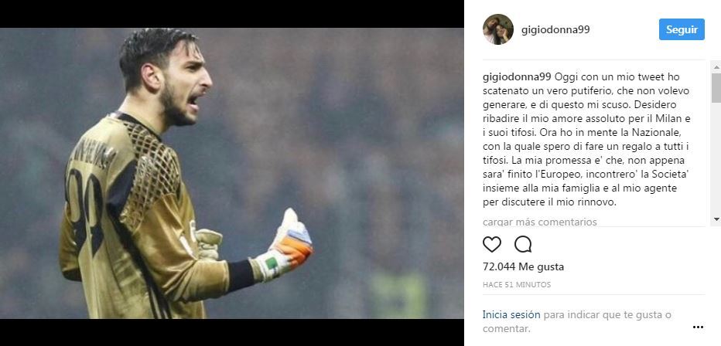View the 72.044 Me gusta likes list
This screenshot has height=346, width=721.
coord(523,266)
